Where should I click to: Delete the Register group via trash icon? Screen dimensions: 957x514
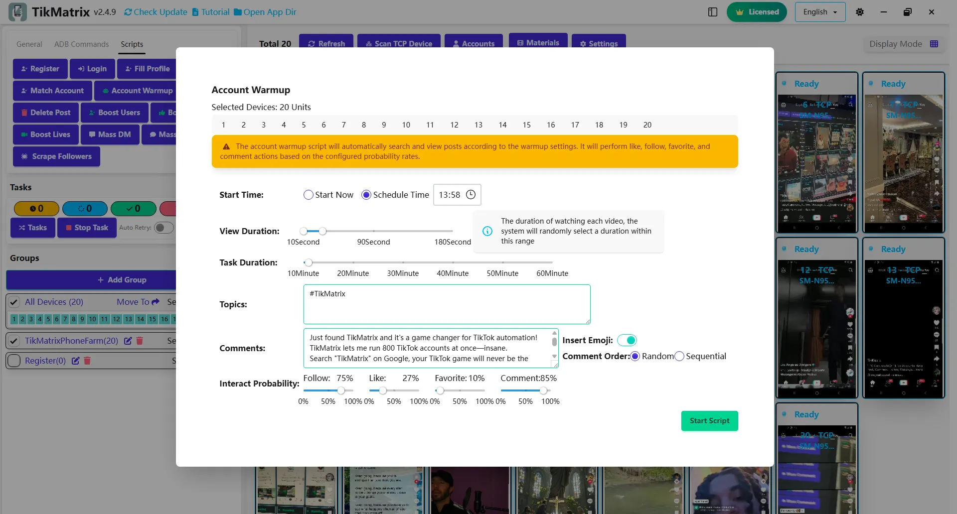87,361
